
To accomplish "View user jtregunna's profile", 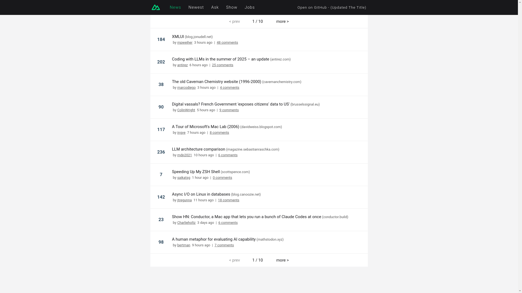I will tap(184, 200).
